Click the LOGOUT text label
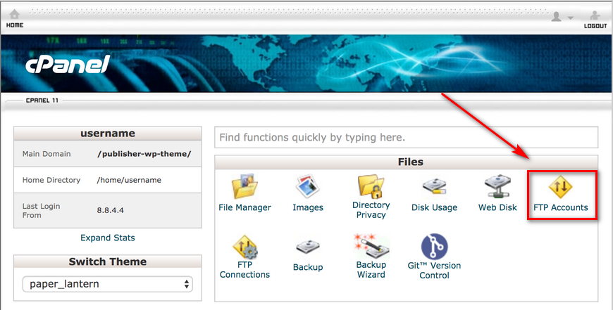Viewport: 613px width, 310px height. [x=595, y=26]
